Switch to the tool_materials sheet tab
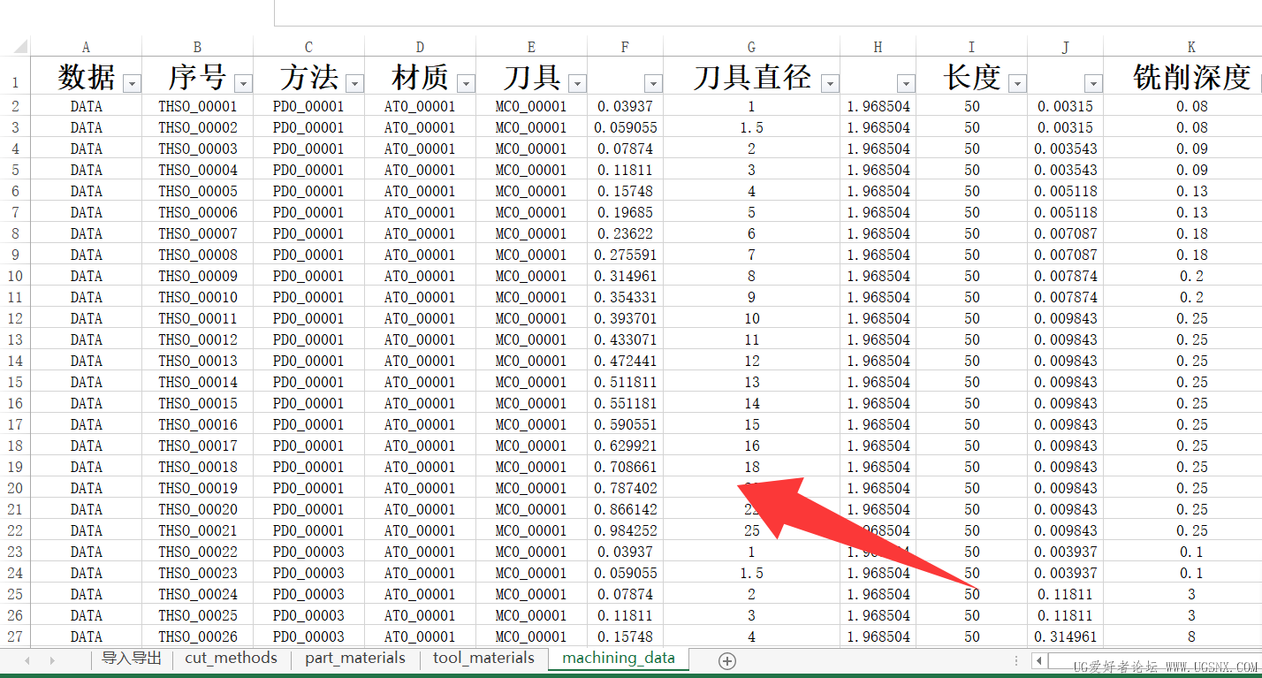This screenshot has width=1262, height=678. click(483, 658)
